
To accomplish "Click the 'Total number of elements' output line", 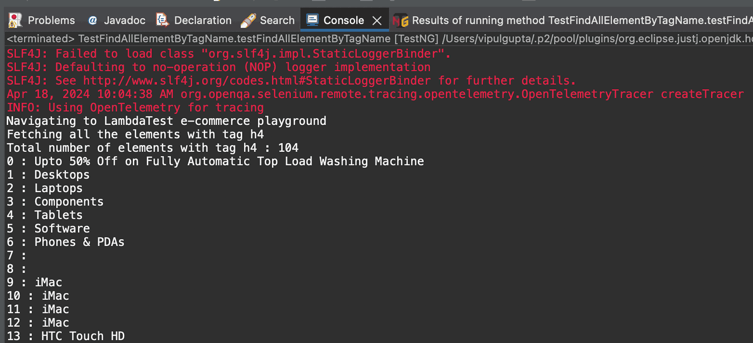I will pyautogui.click(x=153, y=148).
